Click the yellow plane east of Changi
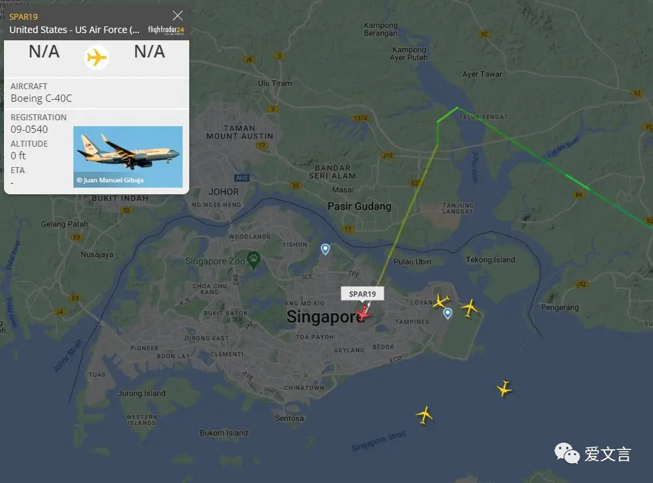The height and width of the screenshot is (483, 653). [470, 308]
